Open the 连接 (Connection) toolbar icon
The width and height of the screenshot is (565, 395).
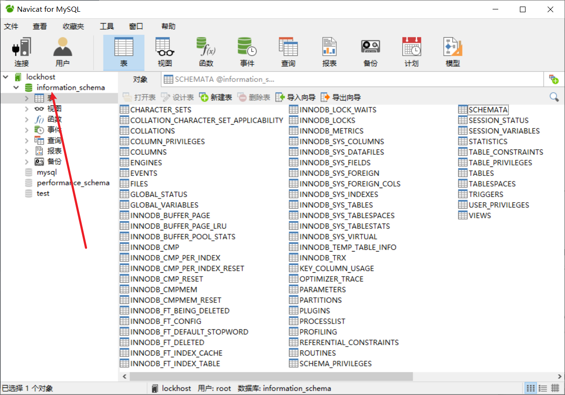[x=22, y=52]
